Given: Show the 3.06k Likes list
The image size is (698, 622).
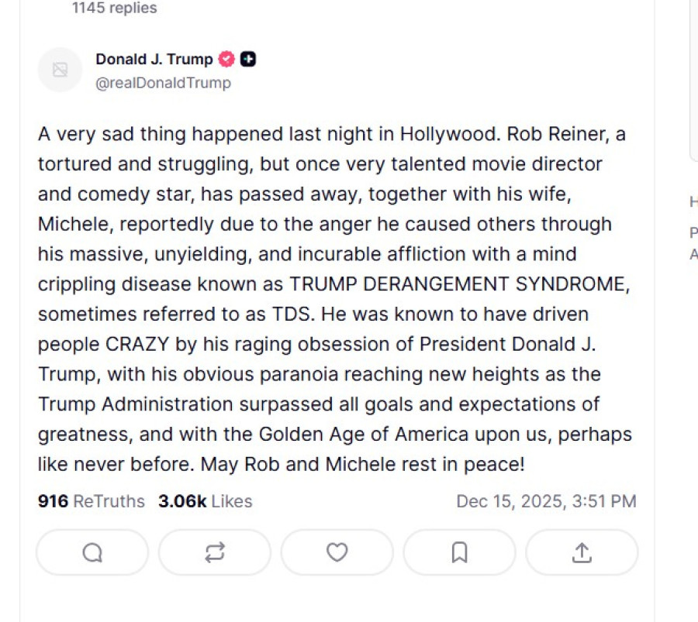Looking at the screenshot, I should 205,501.
